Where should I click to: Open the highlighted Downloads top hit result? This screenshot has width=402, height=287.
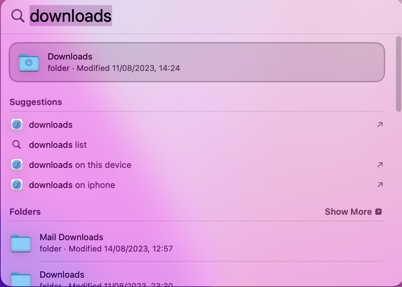(197, 62)
